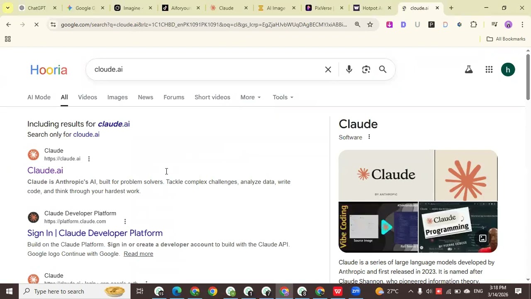Open the tab search dropdown arrow
This screenshot has width=531, height=299.
[x=7, y=8]
